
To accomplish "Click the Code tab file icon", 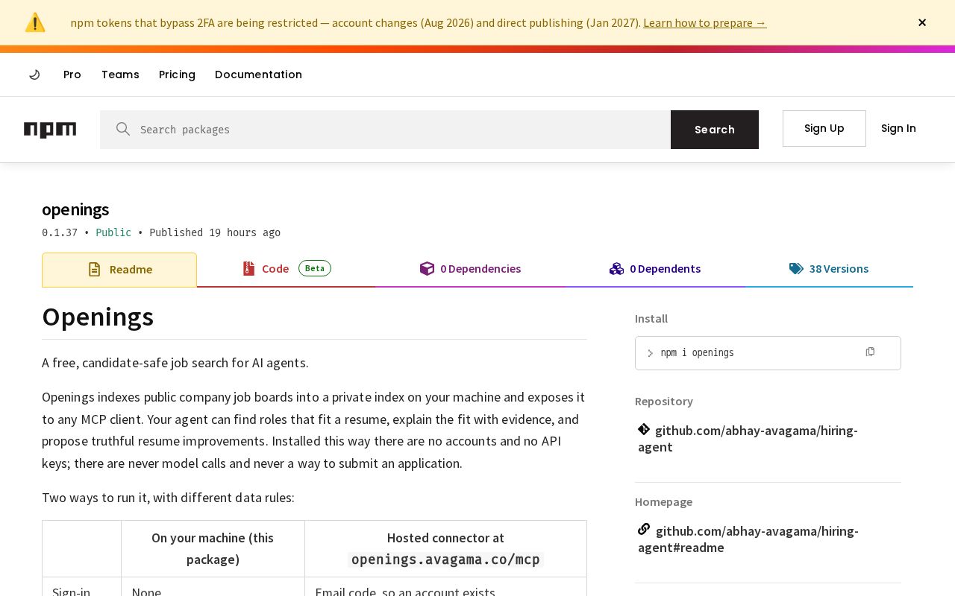I will 249,268.
